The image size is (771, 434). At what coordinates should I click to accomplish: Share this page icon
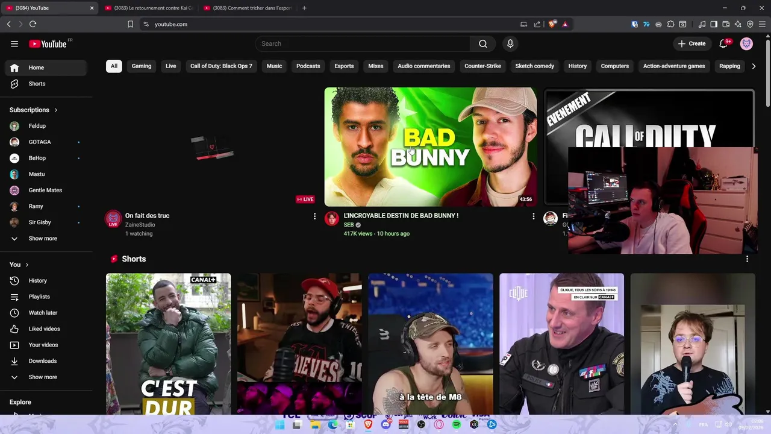[x=537, y=24]
